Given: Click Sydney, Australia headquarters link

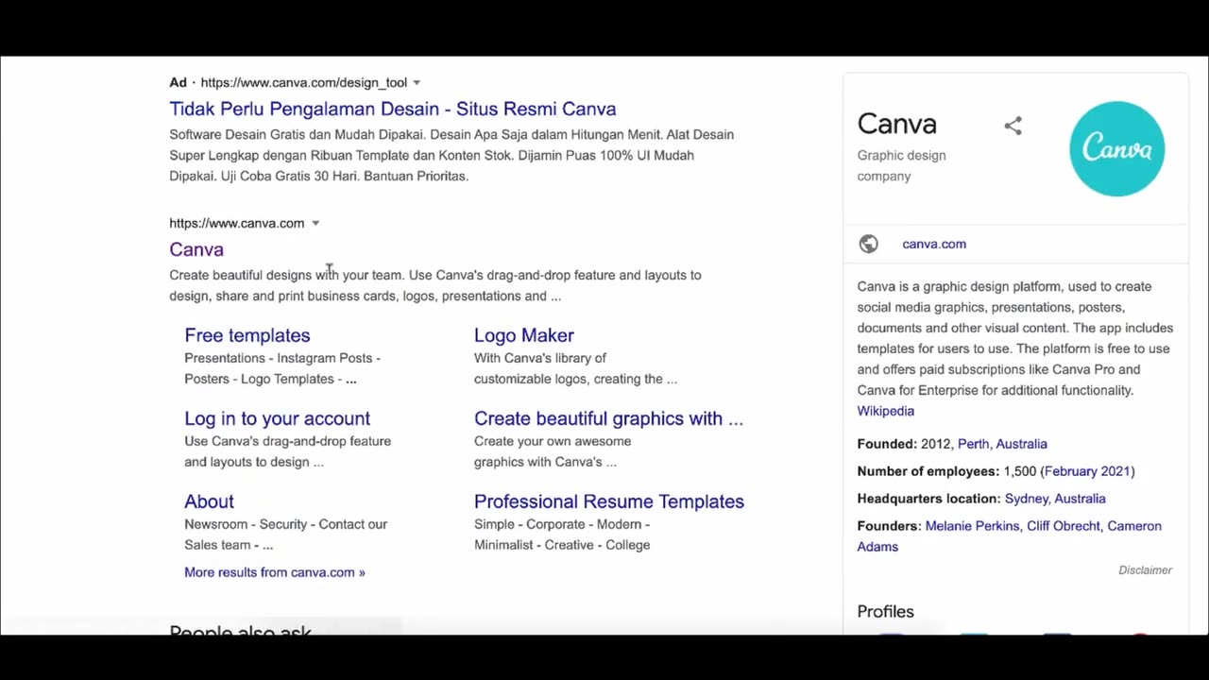Looking at the screenshot, I should tap(1055, 499).
